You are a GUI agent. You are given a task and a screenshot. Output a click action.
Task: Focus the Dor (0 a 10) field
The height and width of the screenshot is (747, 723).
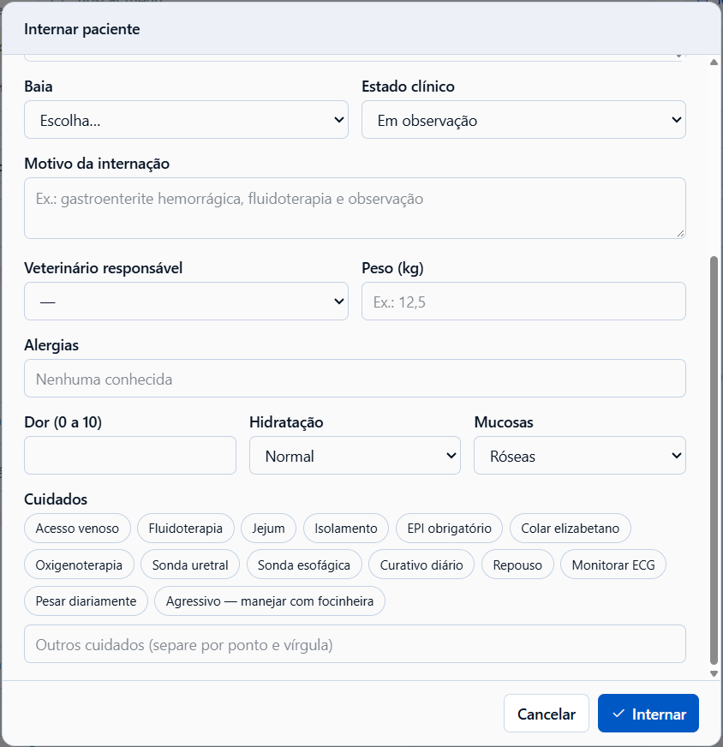point(130,456)
